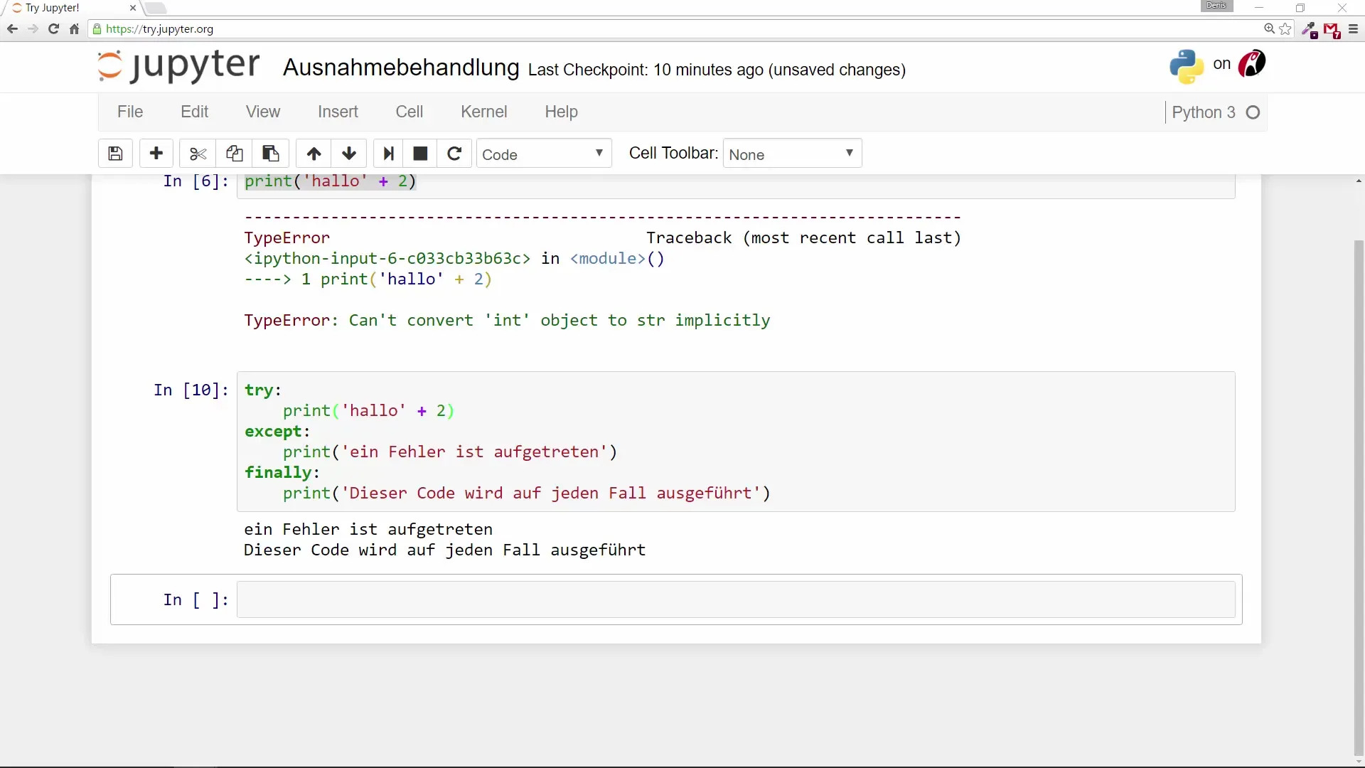Open the Kernel menu
This screenshot has height=768, width=1365.
click(484, 112)
